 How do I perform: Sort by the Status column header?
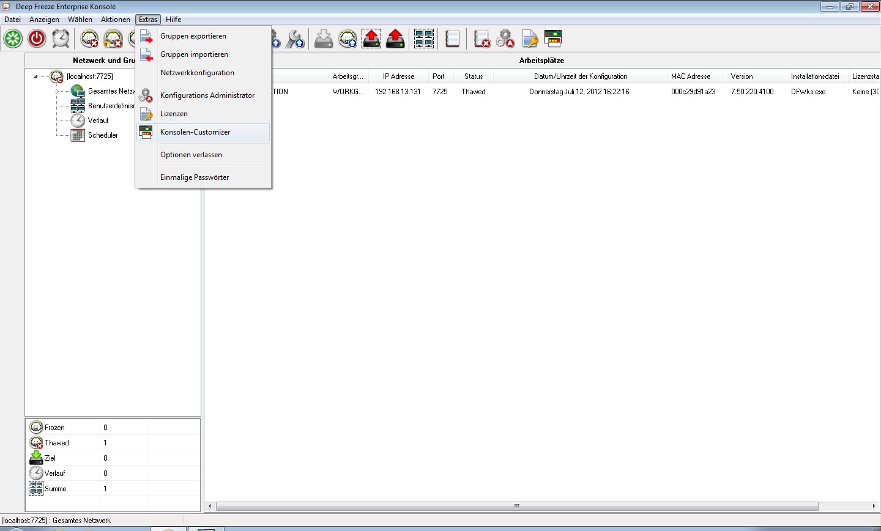pos(474,76)
